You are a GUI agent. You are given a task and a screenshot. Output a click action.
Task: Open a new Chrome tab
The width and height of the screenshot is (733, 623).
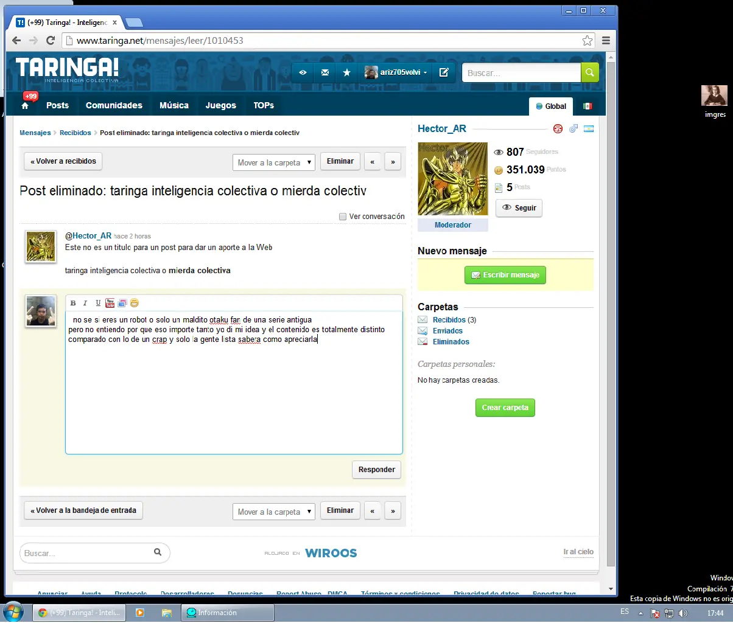pyautogui.click(x=133, y=23)
